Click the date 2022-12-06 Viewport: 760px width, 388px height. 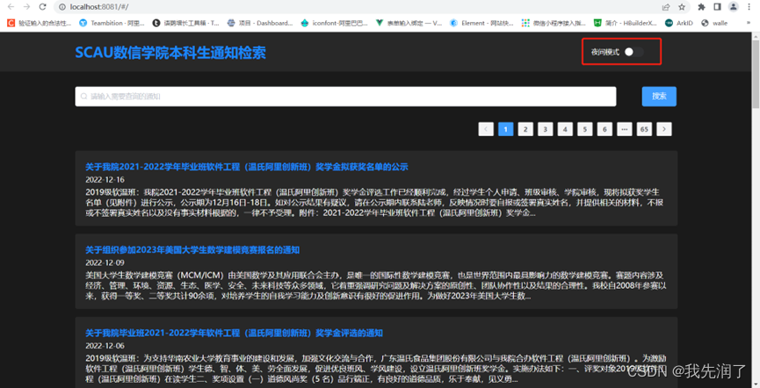(105, 346)
